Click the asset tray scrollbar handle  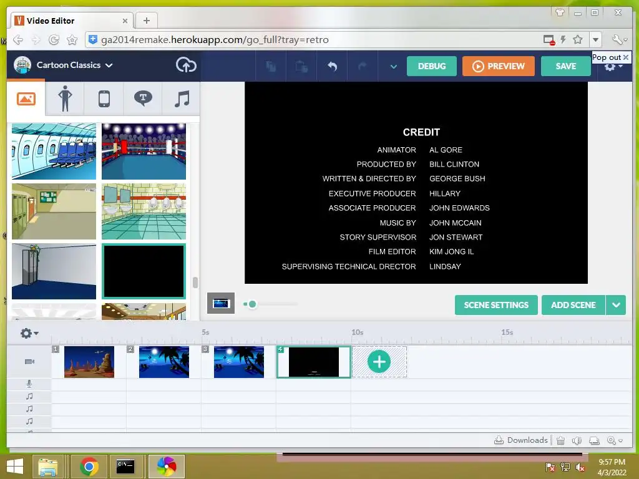(195, 283)
